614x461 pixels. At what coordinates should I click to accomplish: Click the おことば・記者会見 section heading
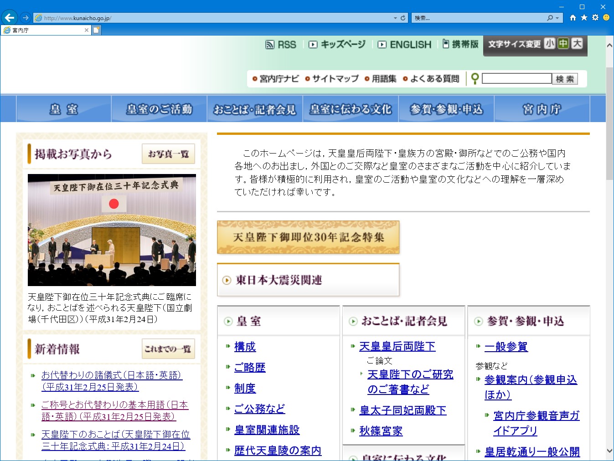click(x=404, y=321)
